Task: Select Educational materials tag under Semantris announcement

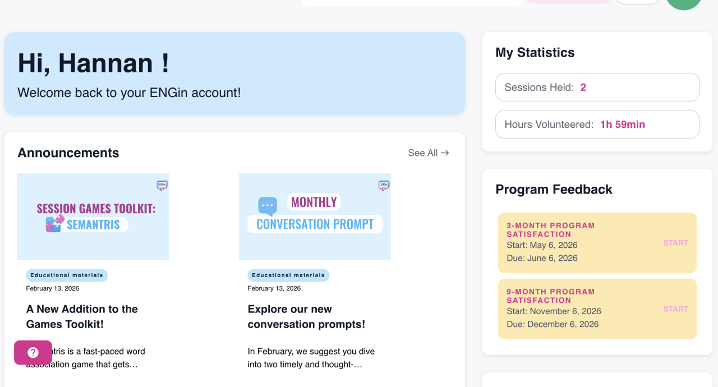Action: (67, 275)
